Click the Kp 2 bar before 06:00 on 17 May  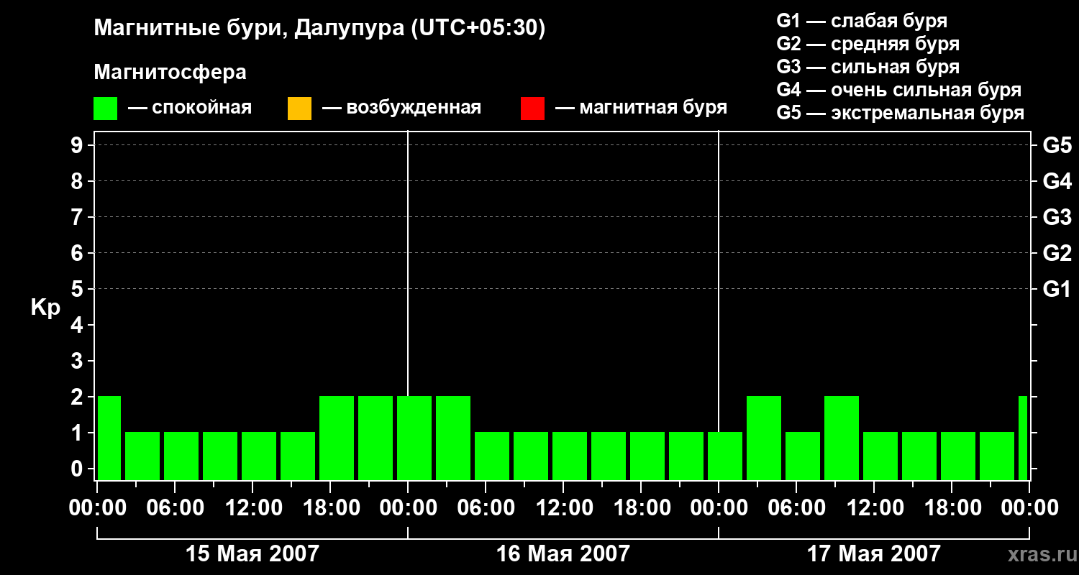click(764, 438)
